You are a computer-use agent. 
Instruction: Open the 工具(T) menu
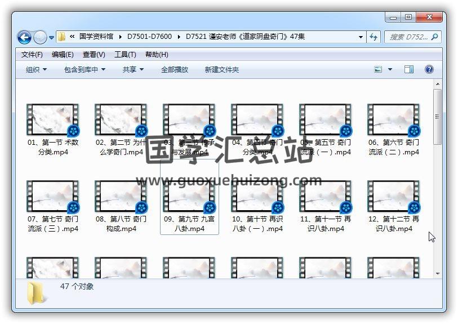(125, 55)
